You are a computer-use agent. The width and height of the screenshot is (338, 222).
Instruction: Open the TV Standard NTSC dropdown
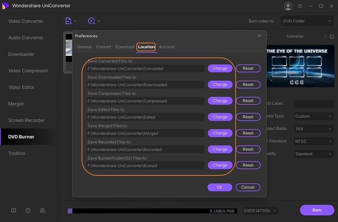(314, 141)
